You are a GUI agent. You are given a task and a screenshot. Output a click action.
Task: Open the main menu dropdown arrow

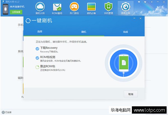pyautogui.click(x=151, y=2)
